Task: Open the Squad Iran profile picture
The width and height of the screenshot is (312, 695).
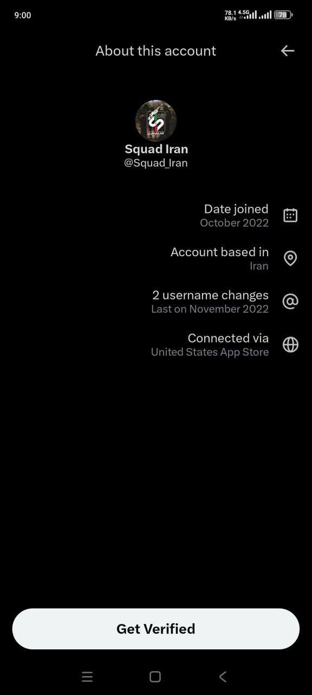Action: click(x=156, y=121)
